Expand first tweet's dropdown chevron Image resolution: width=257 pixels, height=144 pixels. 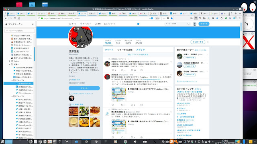[171, 62]
